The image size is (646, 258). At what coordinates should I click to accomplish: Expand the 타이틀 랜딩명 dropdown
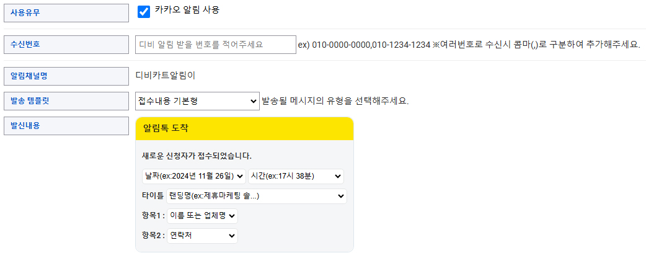tap(257, 196)
